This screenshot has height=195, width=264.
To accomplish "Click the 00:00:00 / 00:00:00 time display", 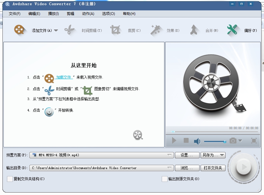I will click(x=244, y=128).
